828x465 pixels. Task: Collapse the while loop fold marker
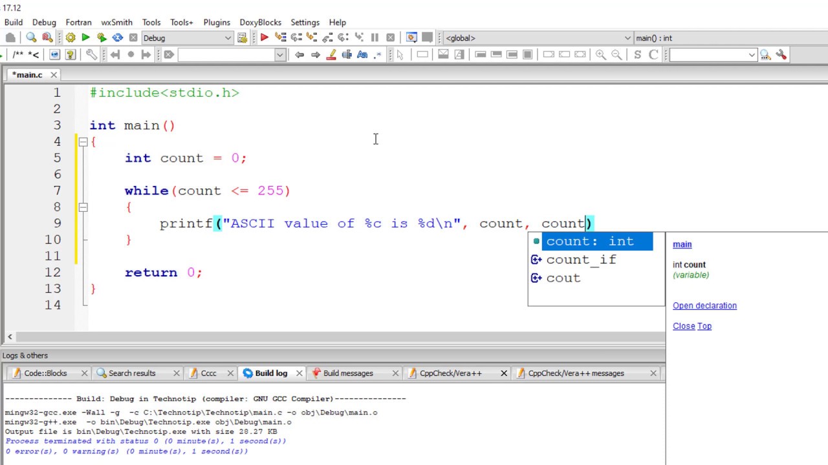tap(83, 207)
